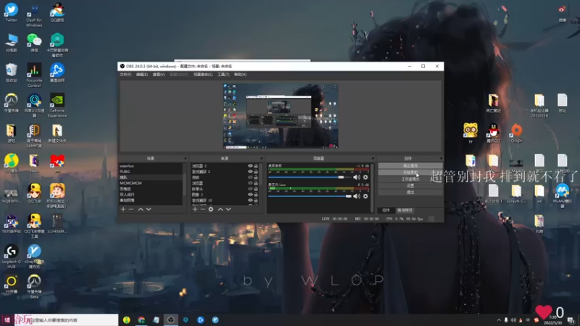Click the 退出 exit button
Screen dimensions: 580x326
[x=410, y=192]
